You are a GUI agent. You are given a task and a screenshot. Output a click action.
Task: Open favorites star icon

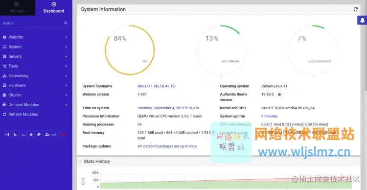[x=31, y=135]
